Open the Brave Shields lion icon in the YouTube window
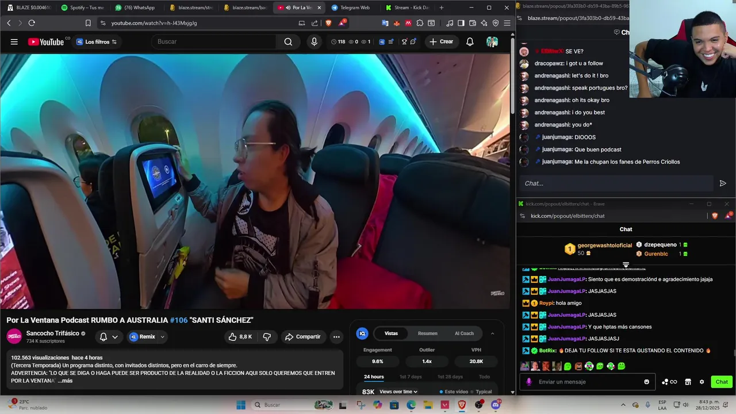Image resolution: width=736 pixels, height=414 pixels. [x=328, y=23]
